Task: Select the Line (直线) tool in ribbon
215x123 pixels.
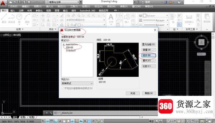Action: [4, 19]
